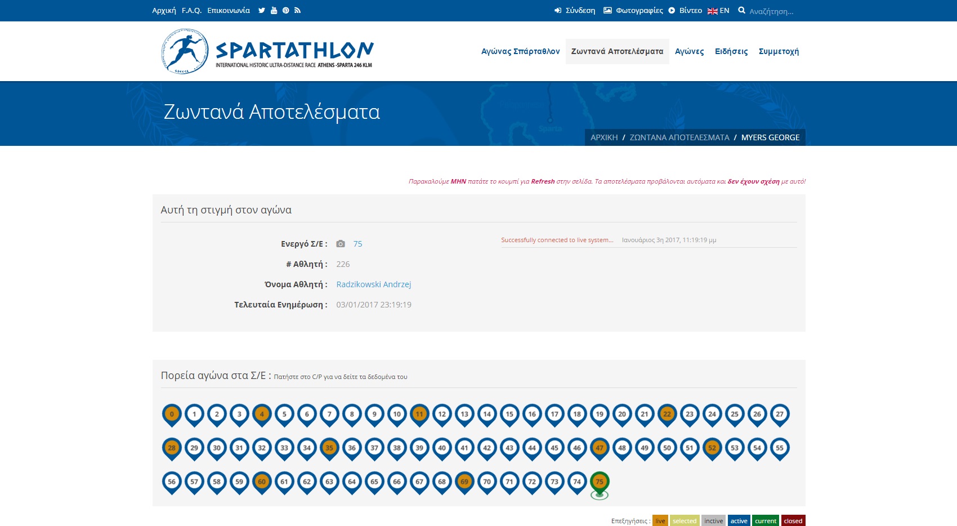This screenshot has width=957, height=526.
Task: Click the red closed legend swatch
Action: (x=793, y=520)
